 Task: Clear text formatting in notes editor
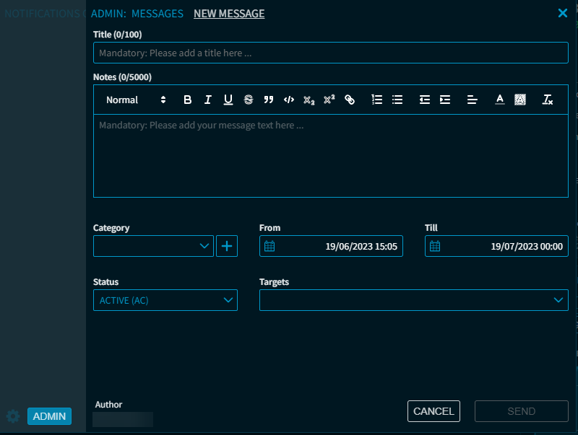[548, 100]
